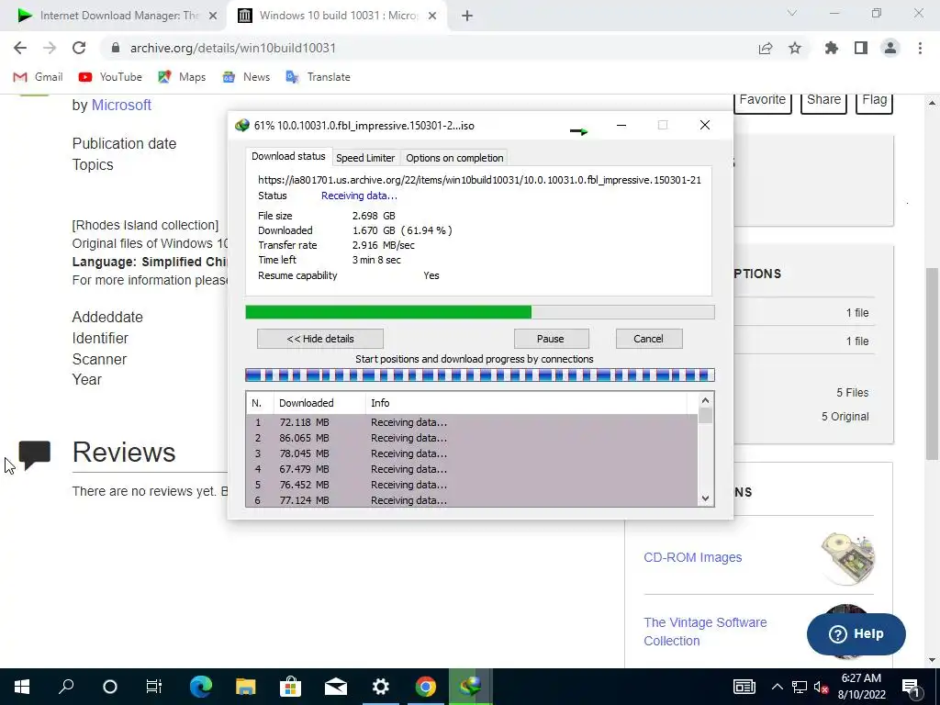Open the Microsoft author link
Image resolution: width=940 pixels, height=705 pixels.
[121, 105]
